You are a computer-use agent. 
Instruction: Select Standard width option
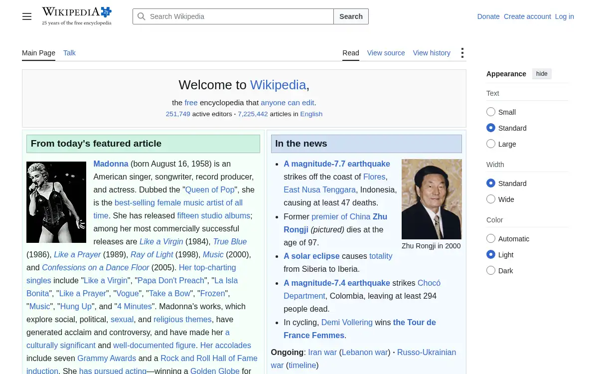tap(491, 184)
